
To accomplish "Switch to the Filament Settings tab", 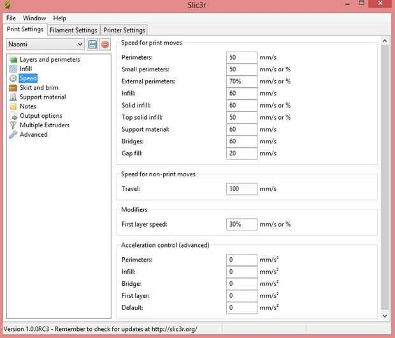I will (73, 30).
